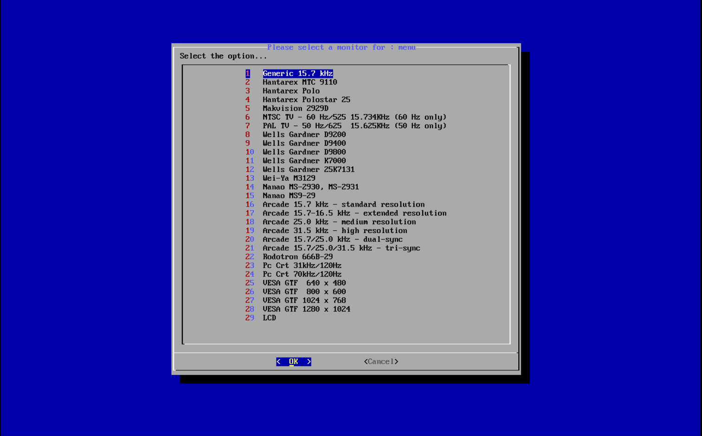This screenshot has width=702, height=436.
Task: Pick Arcade 15.7 kHz standard resolution
Action: click(x=343, y=204)
